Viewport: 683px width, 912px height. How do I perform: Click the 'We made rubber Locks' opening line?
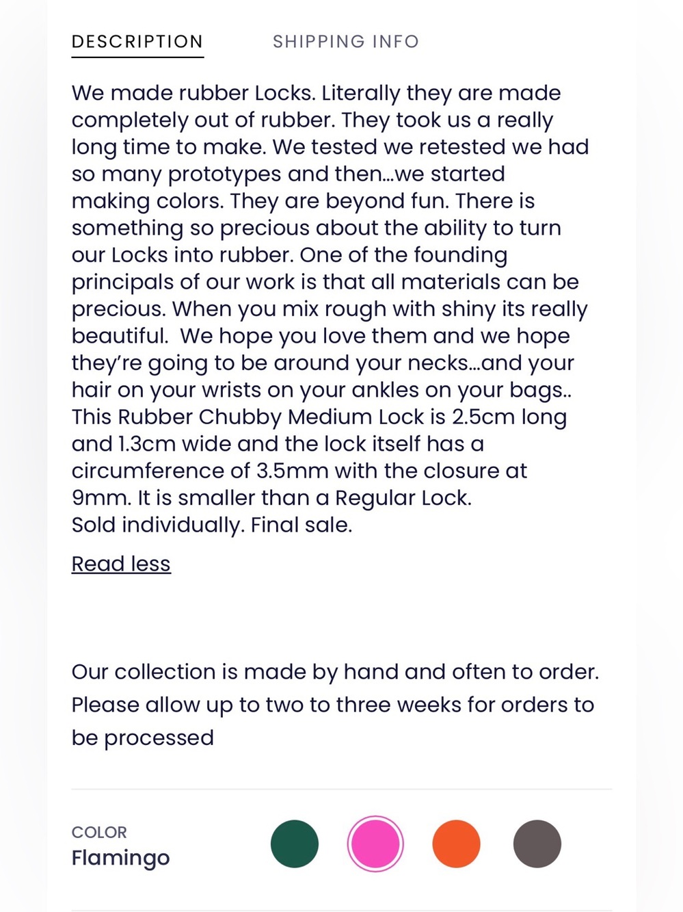[316, 93]
